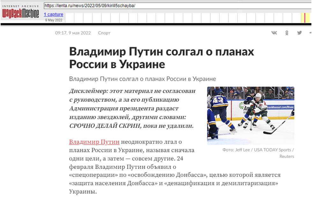Image resolution: width=312 pixels, height=201 pixels.
Task: Share article on Twitter
Action: pyautogui.click(x=299, y=33)
